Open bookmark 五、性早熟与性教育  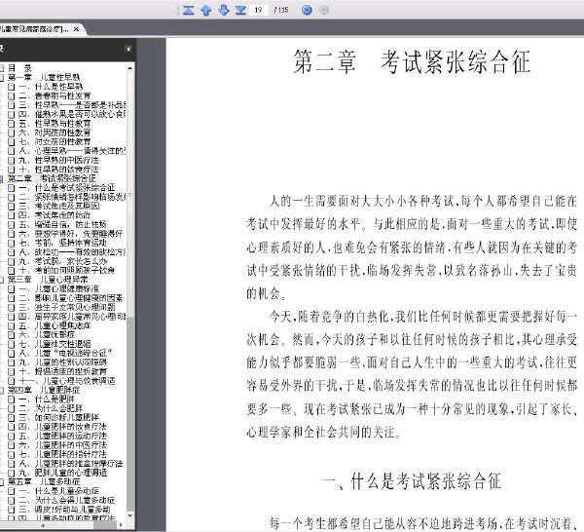55,124
